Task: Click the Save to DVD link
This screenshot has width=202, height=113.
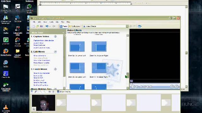Action: click(38, 78)
